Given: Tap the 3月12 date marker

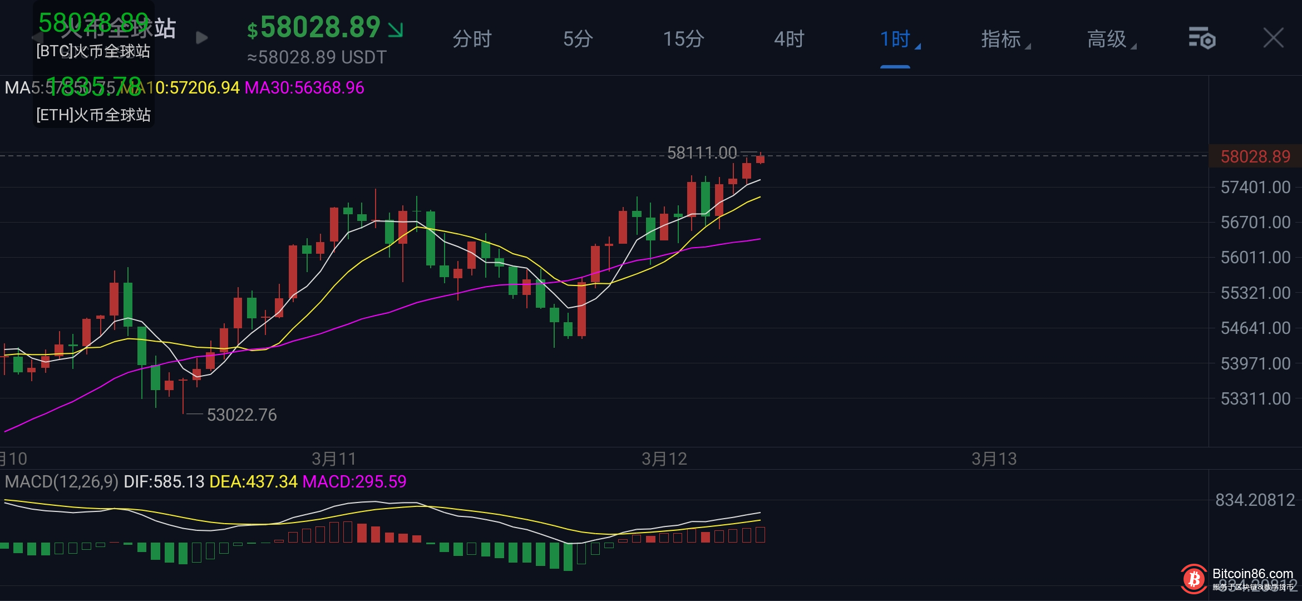Looking at the screenshot, I should point(664,459).
